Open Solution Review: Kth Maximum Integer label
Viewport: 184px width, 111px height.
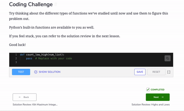coord(35,105)
